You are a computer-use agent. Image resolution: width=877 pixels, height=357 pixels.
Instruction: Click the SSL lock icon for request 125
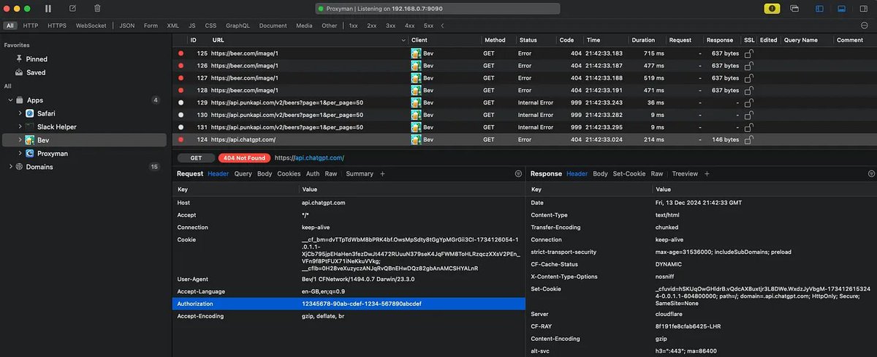748,53
